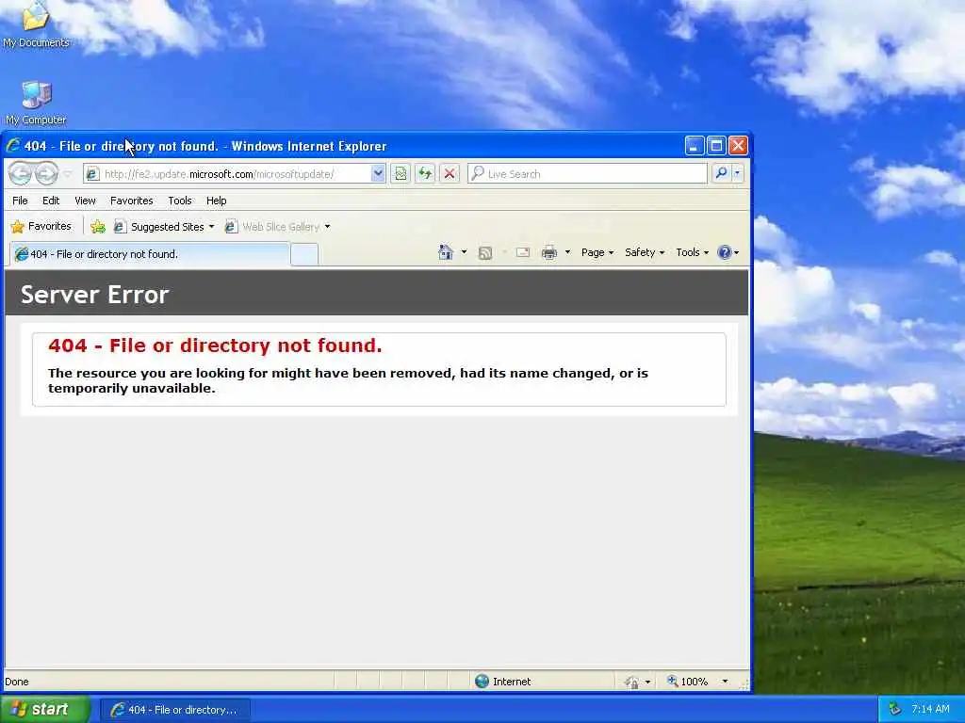Select the My Documents desktop icon
Viewport: 965px width, 723px height.
[x=36, y=24]
